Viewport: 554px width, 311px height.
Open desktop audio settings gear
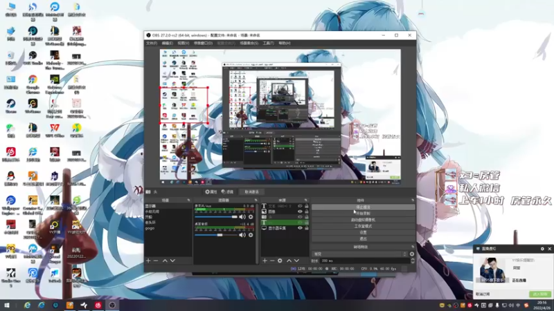tap(251, 235)
